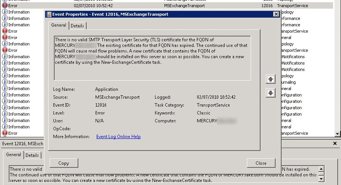Click the TransportService category cell in the list
This screenshot has height=185, width=341.
tap(292, 6)
